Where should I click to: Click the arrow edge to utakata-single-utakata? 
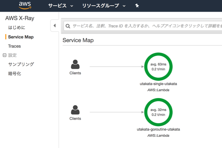point(117,67)
